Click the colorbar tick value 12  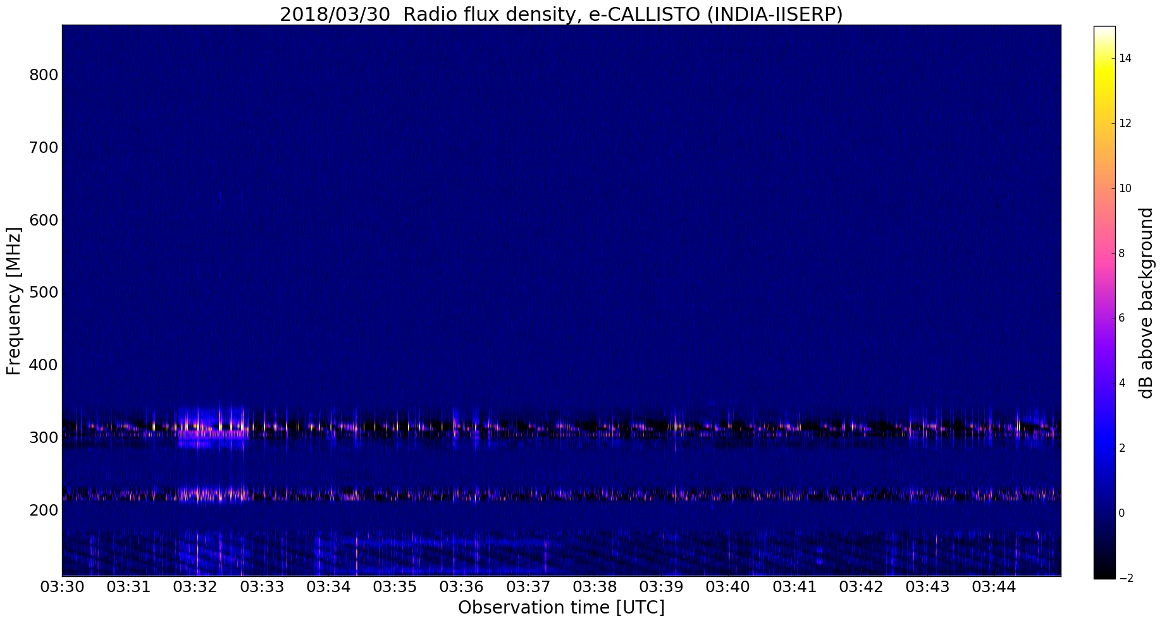click(x=1125, y=123)
